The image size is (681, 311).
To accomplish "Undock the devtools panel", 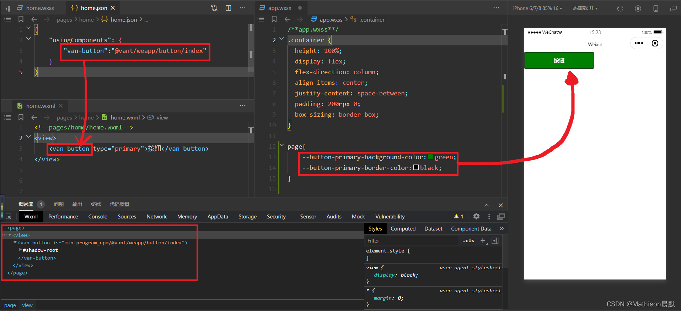I will click(x=501, y=216).
